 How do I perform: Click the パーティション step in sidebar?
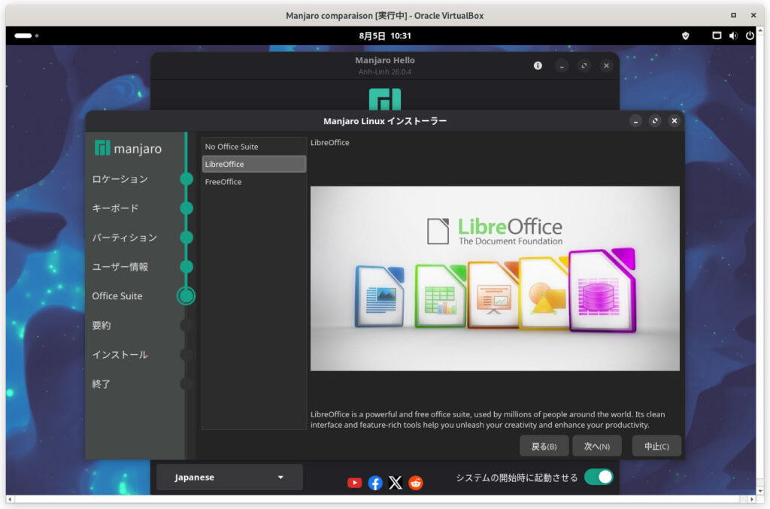pyautogui.click(x=125, y=238)
